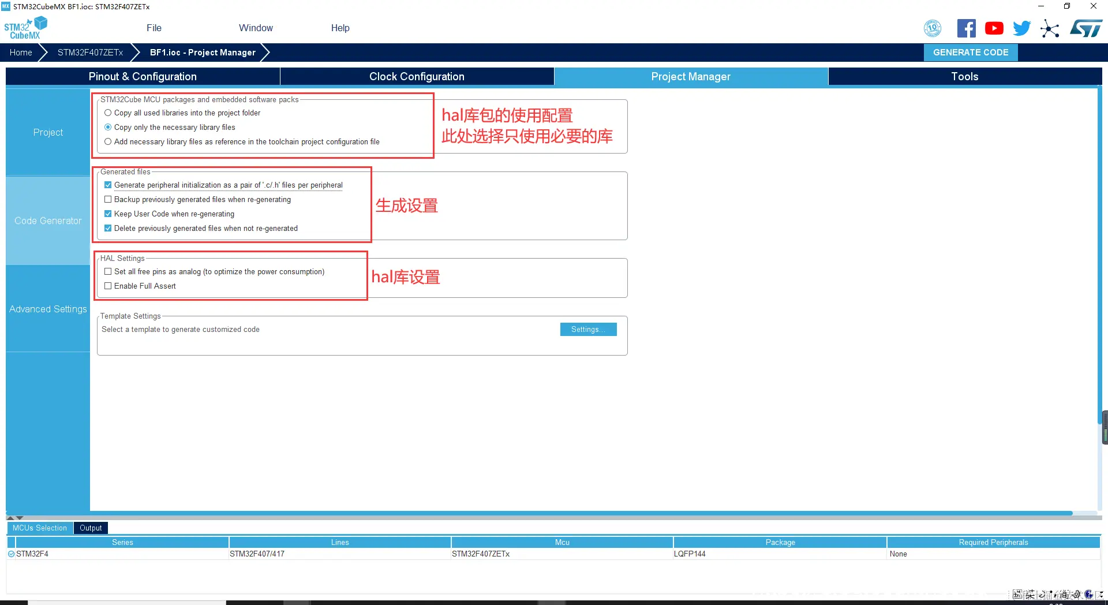1108x605 pixels.
Task: Open the File menu
Action: [154, 28]
